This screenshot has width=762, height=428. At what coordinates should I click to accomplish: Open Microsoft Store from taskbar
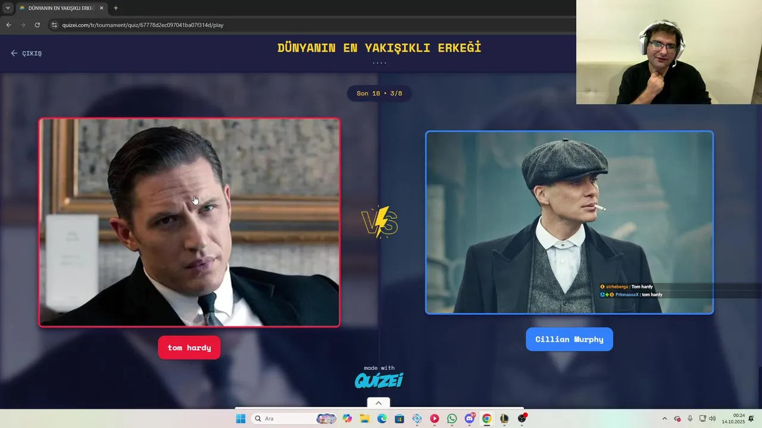tap(399, 418)
